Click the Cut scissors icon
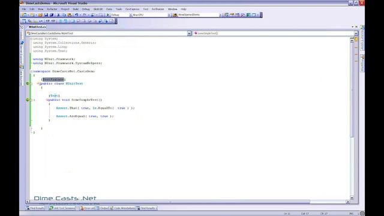Image resolution: width=384 pixels, height=216 pixels. pos(58,15)
